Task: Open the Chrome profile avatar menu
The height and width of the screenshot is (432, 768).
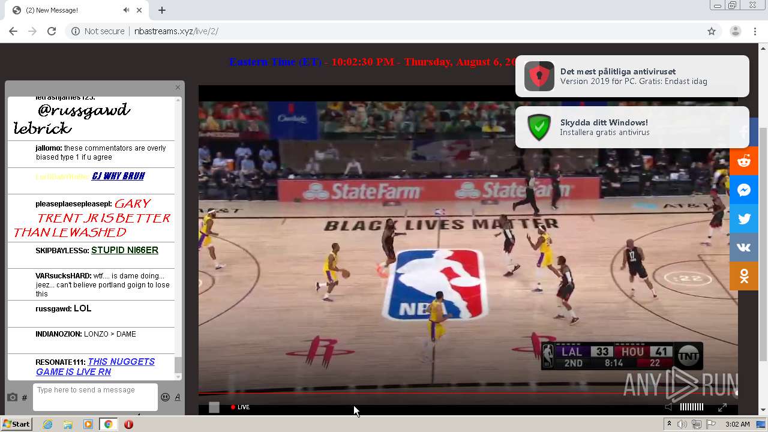Action: tap(736, 31)
